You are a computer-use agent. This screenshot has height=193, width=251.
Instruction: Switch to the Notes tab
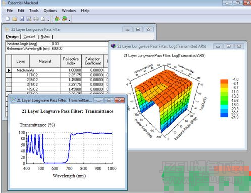(45, 36)
